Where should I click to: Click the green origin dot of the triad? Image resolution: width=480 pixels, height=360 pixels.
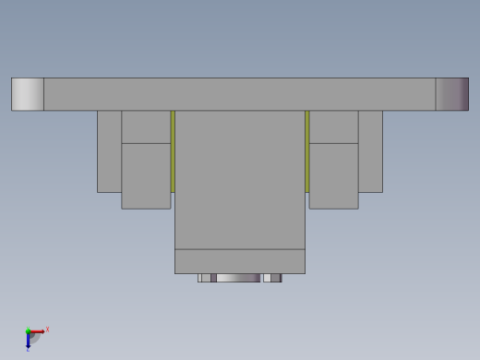pyautogui.click(x=28, y=331)
